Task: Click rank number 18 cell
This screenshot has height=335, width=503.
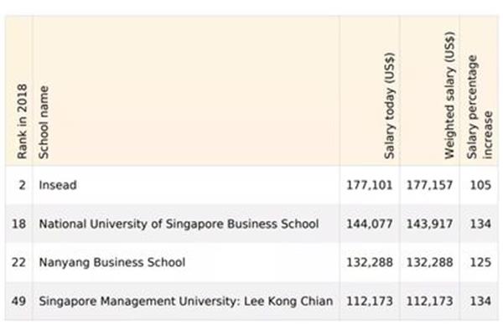Action: pos(18,224)
